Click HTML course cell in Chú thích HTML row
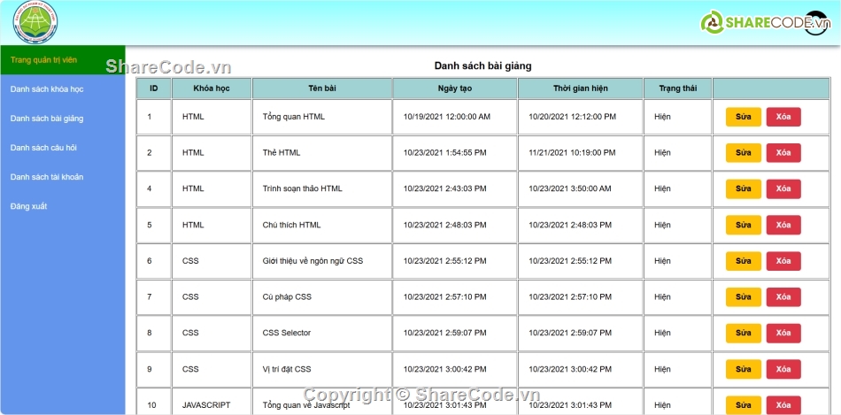841x415 pixels. tap(212, 225)
